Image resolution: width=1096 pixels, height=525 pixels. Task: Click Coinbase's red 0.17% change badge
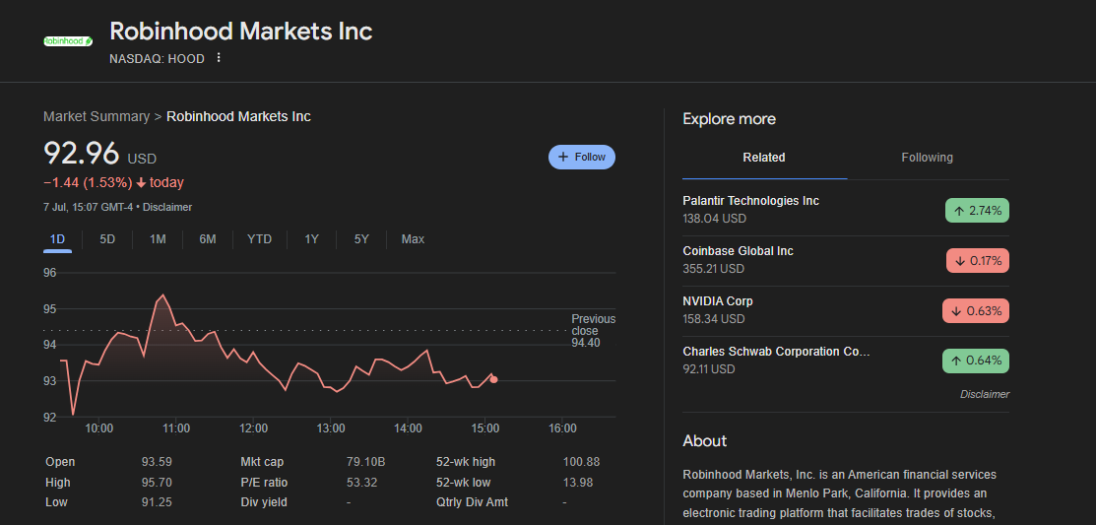[x=977, y=260]
